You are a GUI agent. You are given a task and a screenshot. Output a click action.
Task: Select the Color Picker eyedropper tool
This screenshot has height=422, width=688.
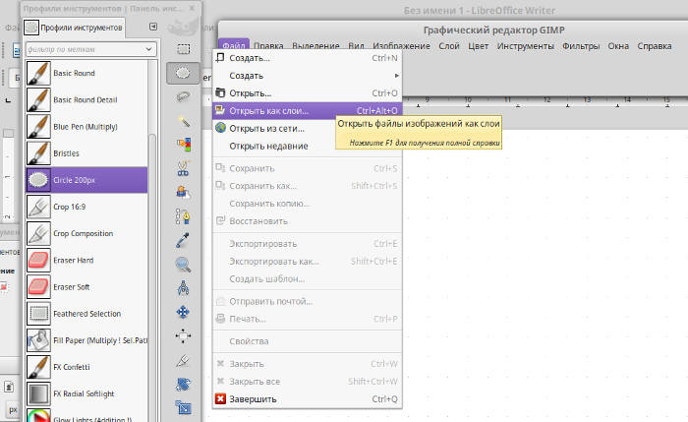click(184, 240)
